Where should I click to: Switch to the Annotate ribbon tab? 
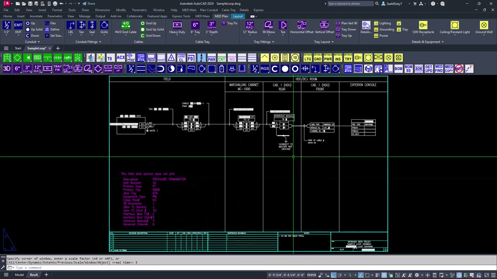(x=36, y=16)
